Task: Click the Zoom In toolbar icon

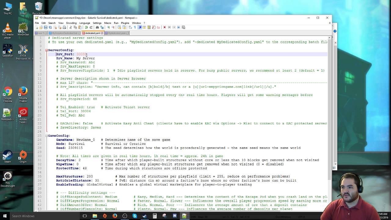Action: [x=108, y=27]
